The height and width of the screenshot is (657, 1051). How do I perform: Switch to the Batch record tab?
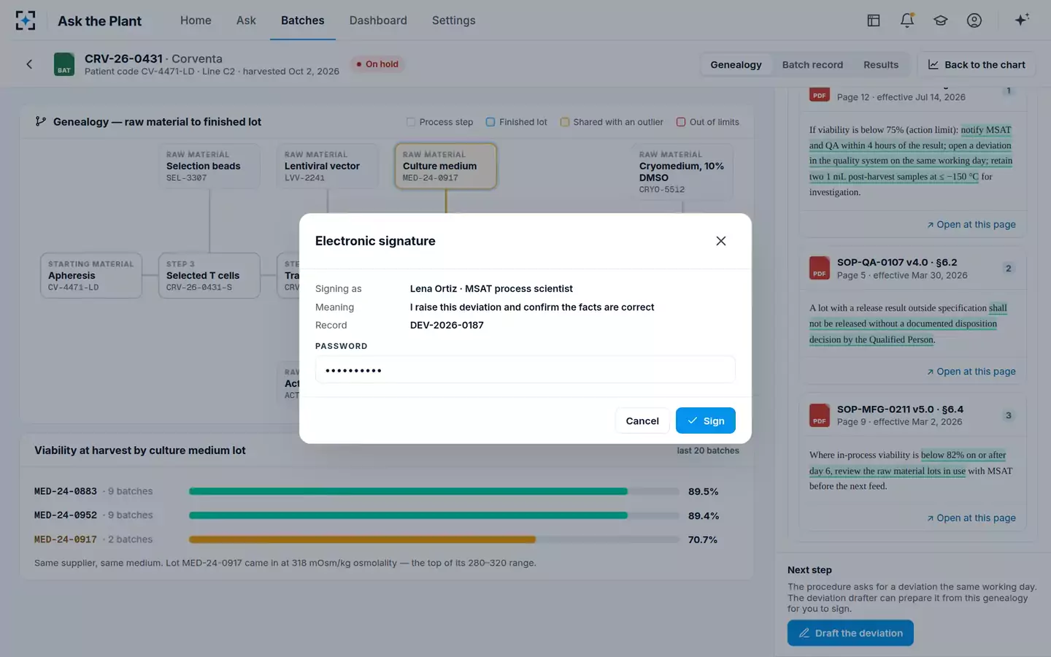coord(812,64)
